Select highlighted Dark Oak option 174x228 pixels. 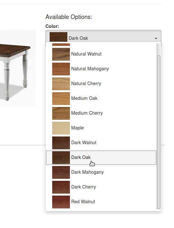(101, 158)
